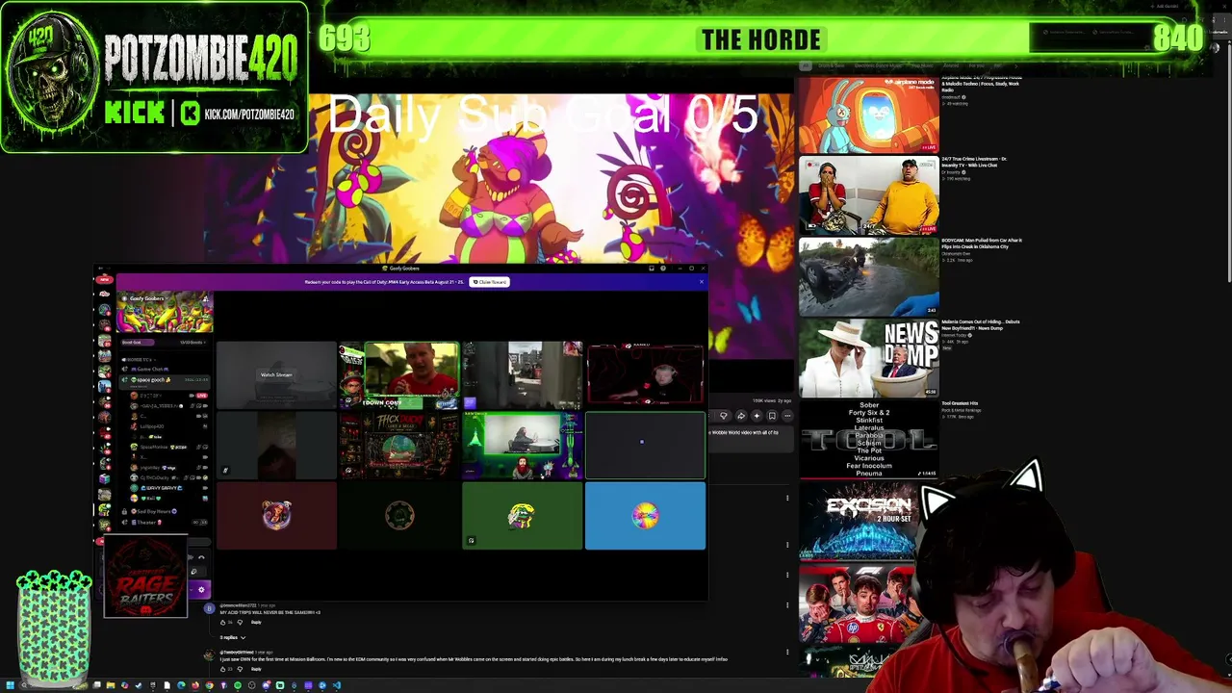
Task: Reply to the 'MY ACID TRIPS' comment
Action: [256, 623]
